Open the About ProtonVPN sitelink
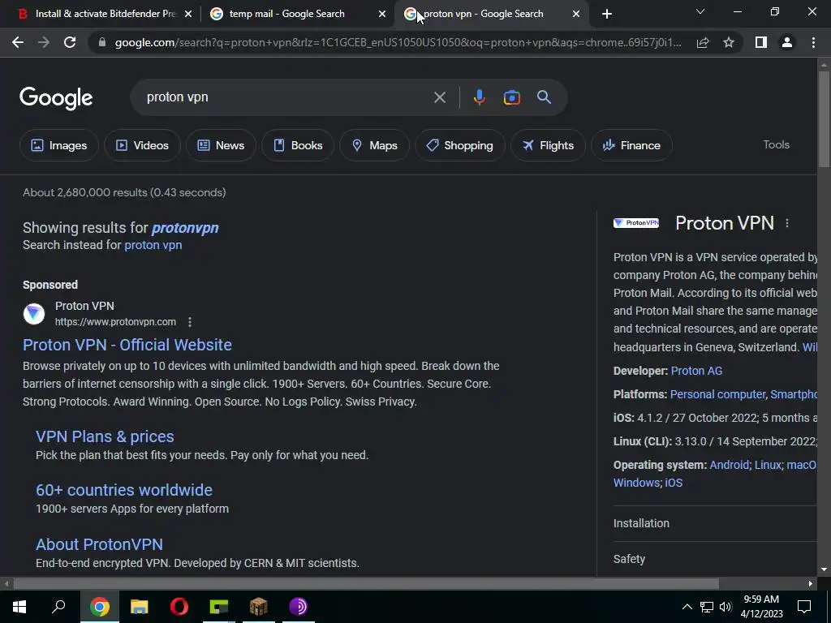The width and height of the screenshot is (831, 623). click(99, 544)
